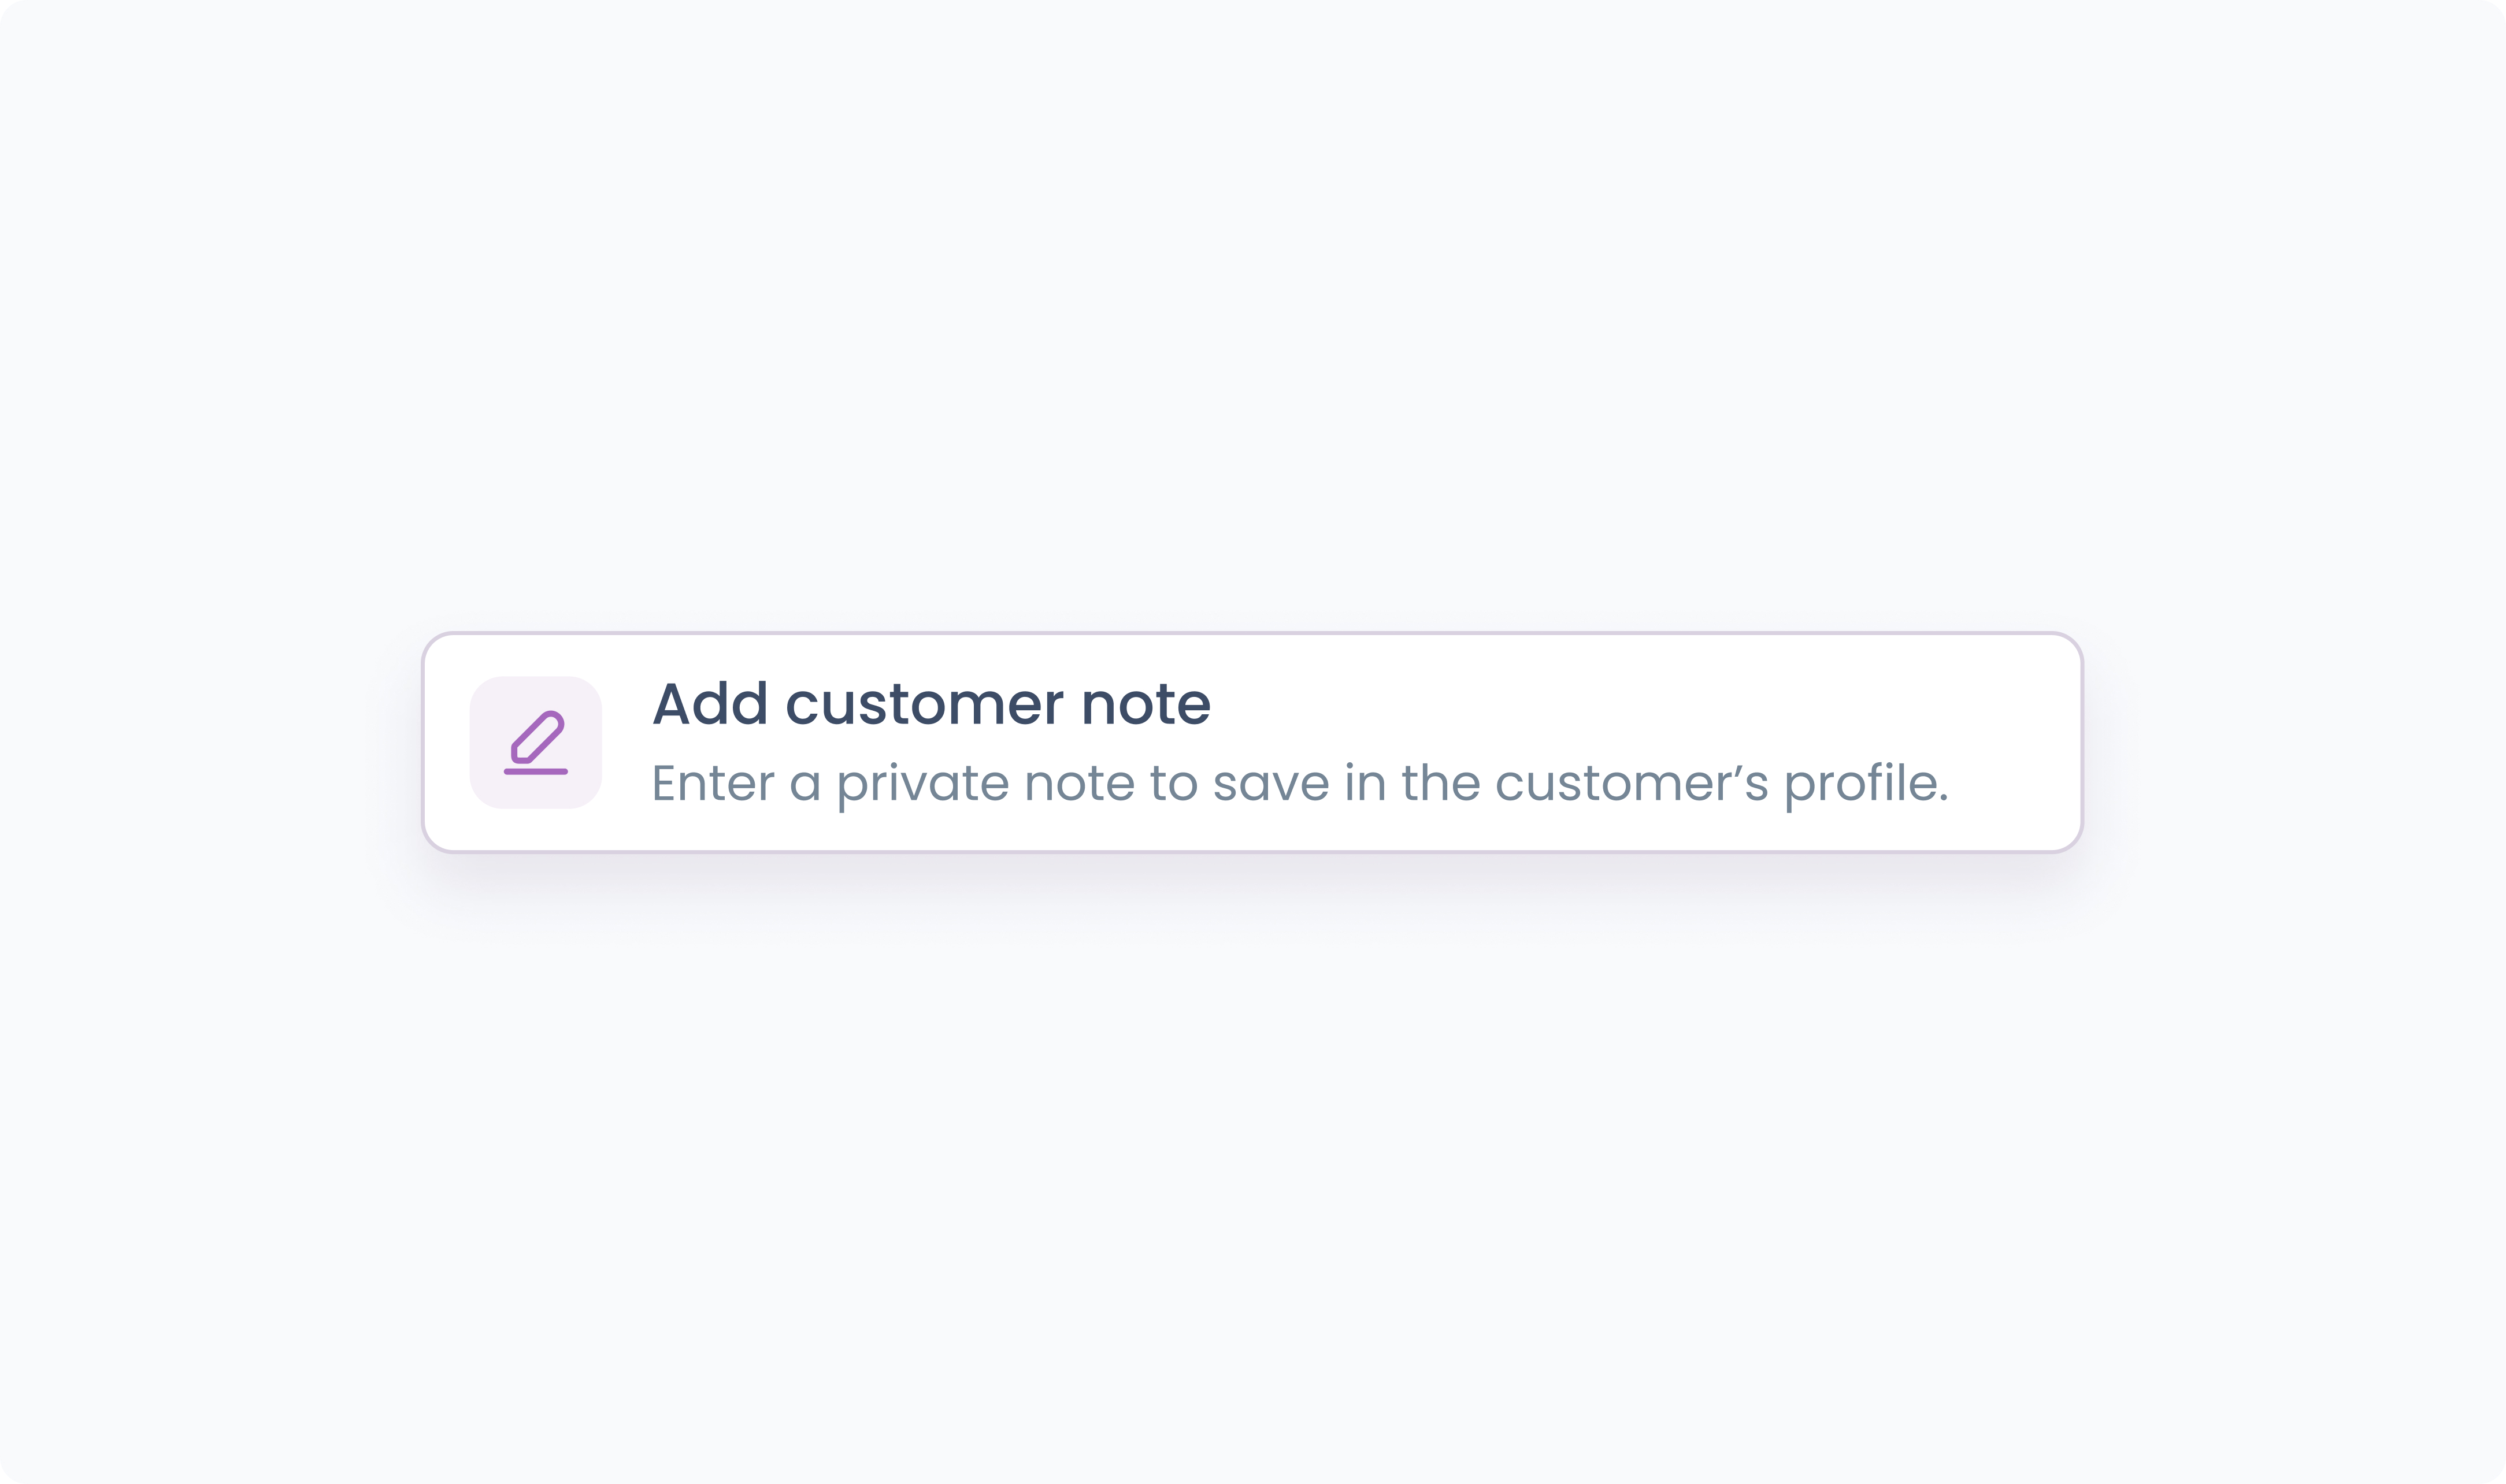
Task: Click the "Enter a private note" description text
Action: tap(1299, 783)
